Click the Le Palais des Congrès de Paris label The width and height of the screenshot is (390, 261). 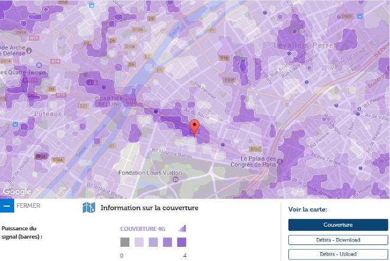pyautogui.click(x=253, y=162)
